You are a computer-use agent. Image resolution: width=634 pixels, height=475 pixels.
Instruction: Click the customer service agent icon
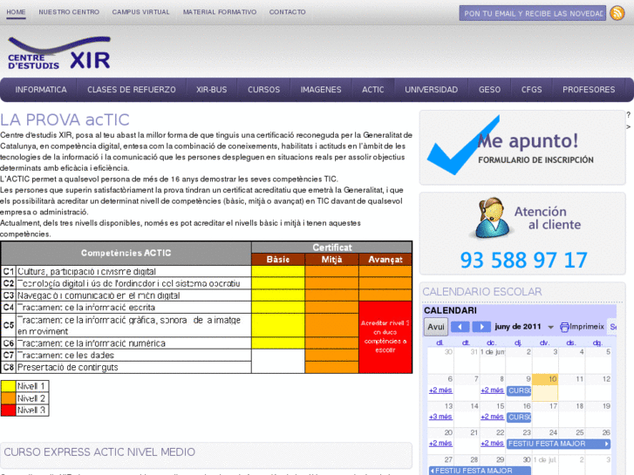tap(492, 218)
